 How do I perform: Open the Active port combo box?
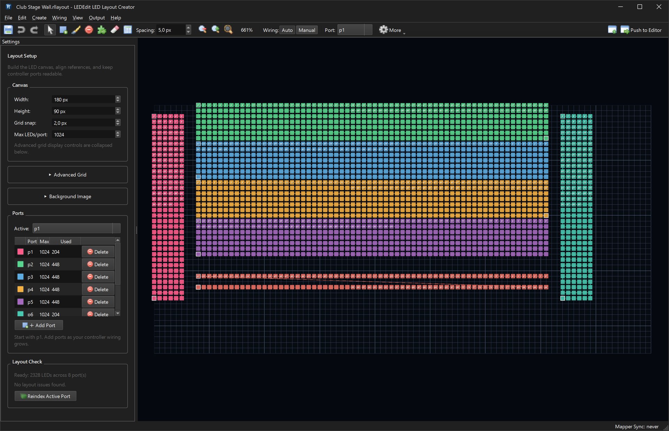coord(76,229)
